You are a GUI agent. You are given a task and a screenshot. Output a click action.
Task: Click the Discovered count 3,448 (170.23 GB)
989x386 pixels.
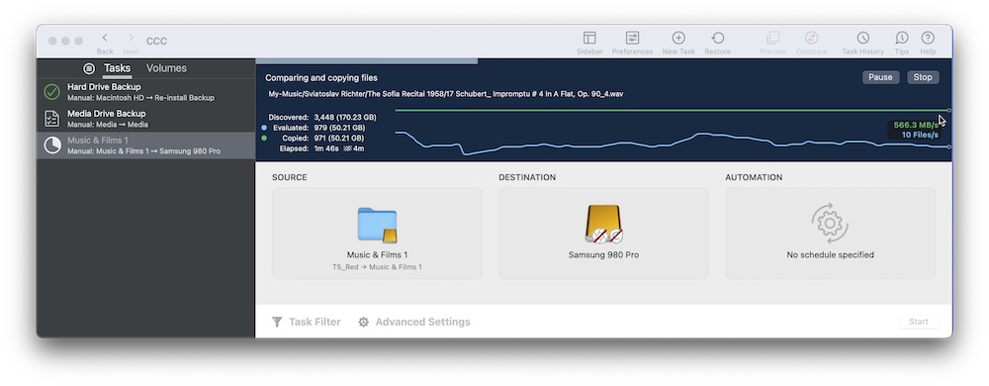coord(345,118)
